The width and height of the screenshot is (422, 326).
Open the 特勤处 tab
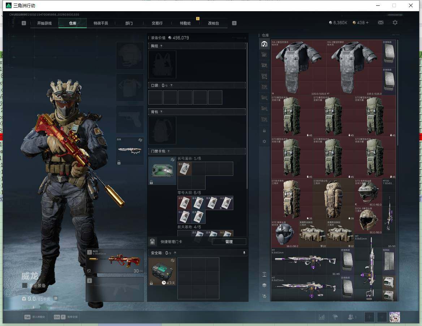(185, 23)
